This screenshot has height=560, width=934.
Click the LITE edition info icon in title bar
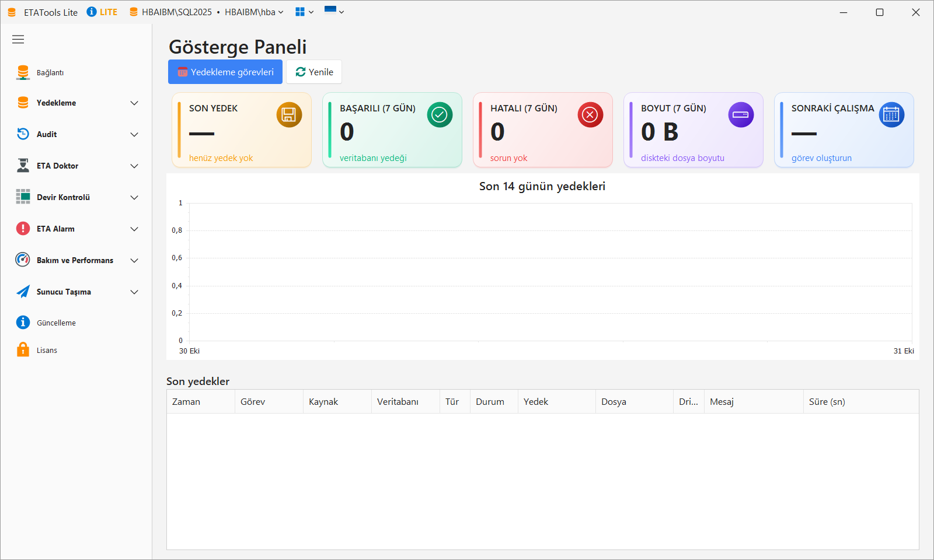click(92, 12)
